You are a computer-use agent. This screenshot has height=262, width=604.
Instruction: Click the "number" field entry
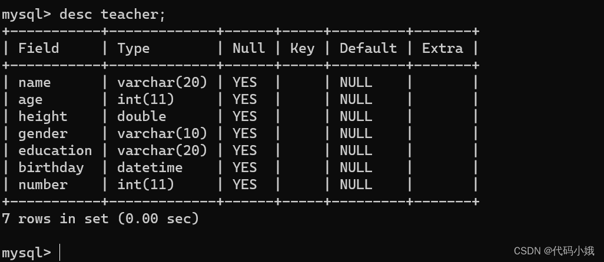pos(43,184)
